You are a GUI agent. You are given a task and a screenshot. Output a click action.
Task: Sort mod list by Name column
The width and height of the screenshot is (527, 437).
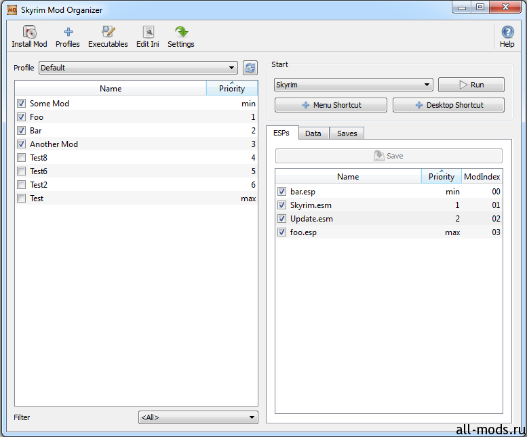click(111, 88)
